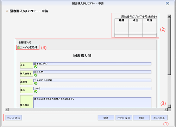Click the キャンセル cancel button
Screen dimensions: 176x127
click(159, 118)
